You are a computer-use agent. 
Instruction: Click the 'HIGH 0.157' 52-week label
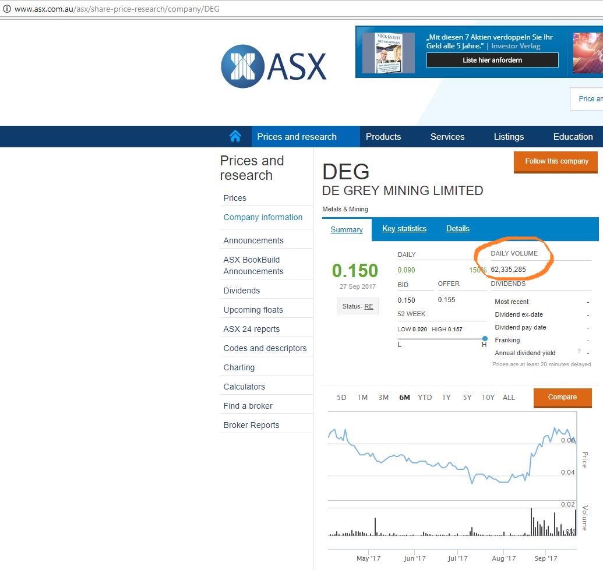[447, 330]
